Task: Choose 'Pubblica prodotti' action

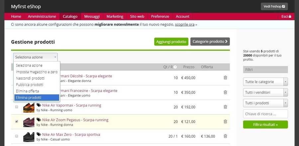Action: pyautogui.click(x=37, y=85)
